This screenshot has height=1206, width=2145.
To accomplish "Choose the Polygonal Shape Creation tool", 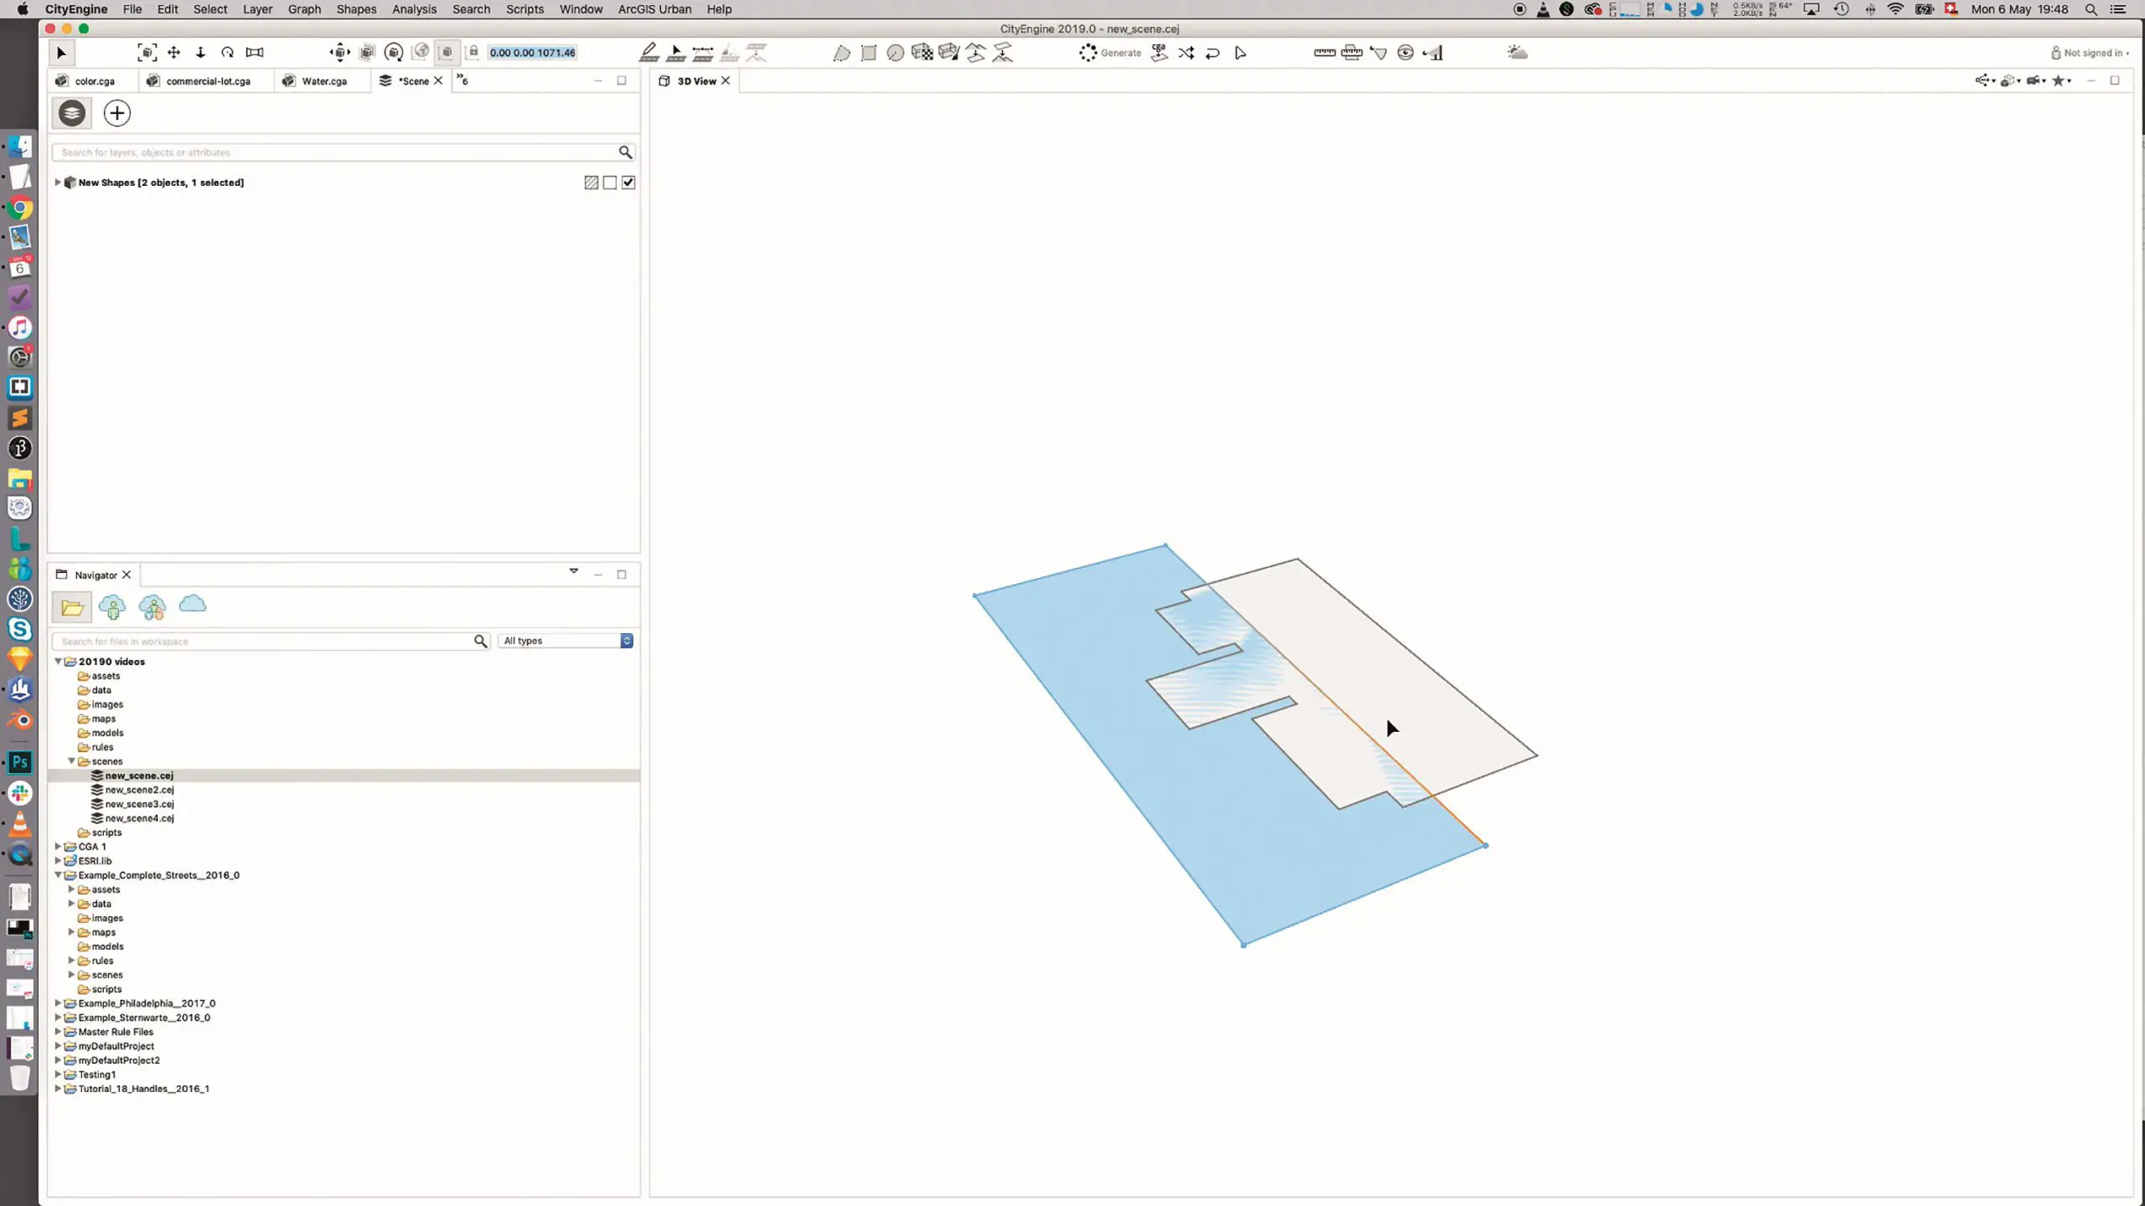I will [841, 53].
